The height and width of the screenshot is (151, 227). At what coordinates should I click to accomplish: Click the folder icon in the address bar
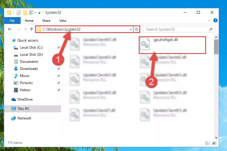39,29
